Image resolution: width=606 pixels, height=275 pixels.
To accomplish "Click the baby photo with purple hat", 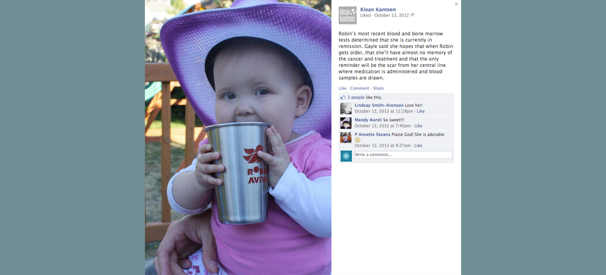I will [x=238, y=137].
